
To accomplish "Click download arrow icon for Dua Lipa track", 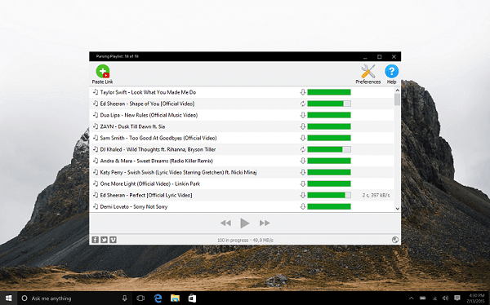I will [302, 115].
